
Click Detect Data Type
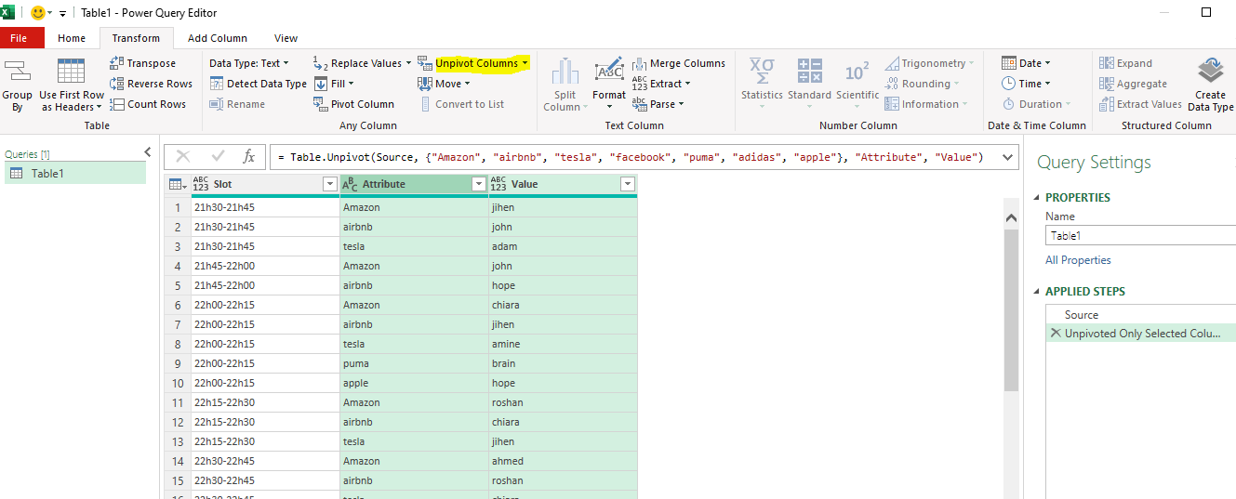click(259, 84)
